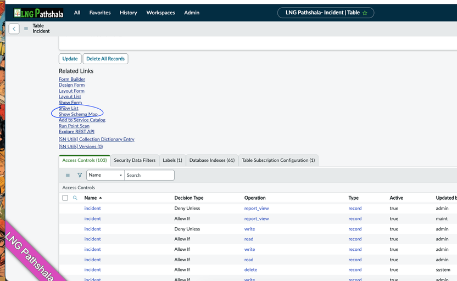The width and height of the screenshot is (457, 281).
Task: Click the column search magnifier icon
Action: pos(75,198)
